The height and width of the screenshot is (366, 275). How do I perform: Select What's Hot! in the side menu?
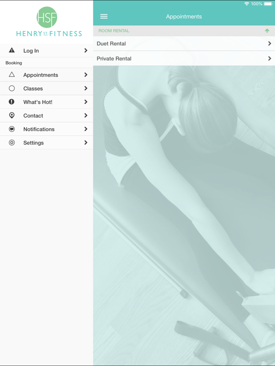click(x=46, y=102)
